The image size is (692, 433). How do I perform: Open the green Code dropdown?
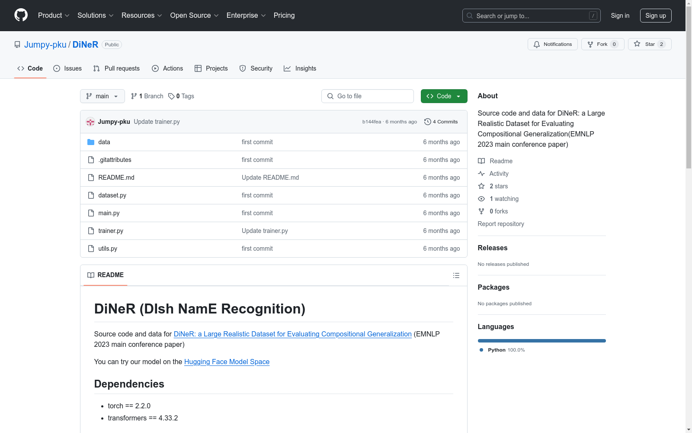click(444, 96)
